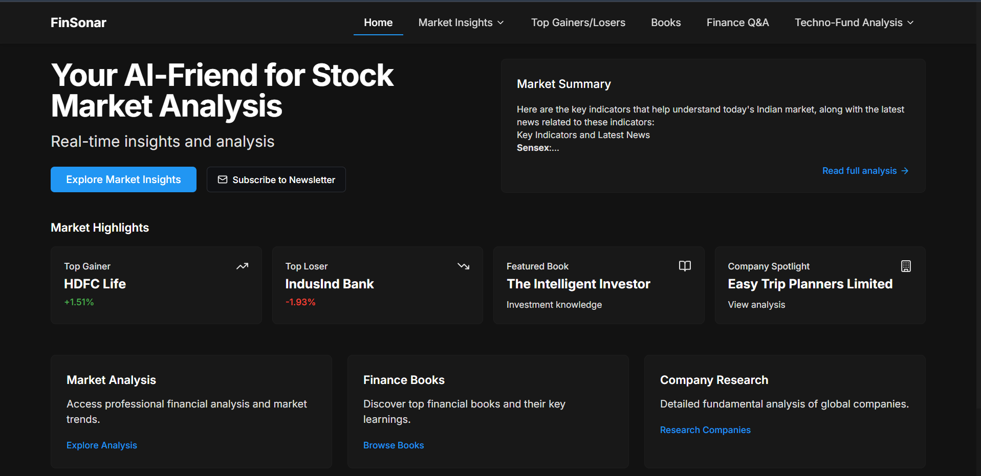981x476 pixels.
Task: Click the trending-down icon on Top Loser card
Action: pos(464,266)
